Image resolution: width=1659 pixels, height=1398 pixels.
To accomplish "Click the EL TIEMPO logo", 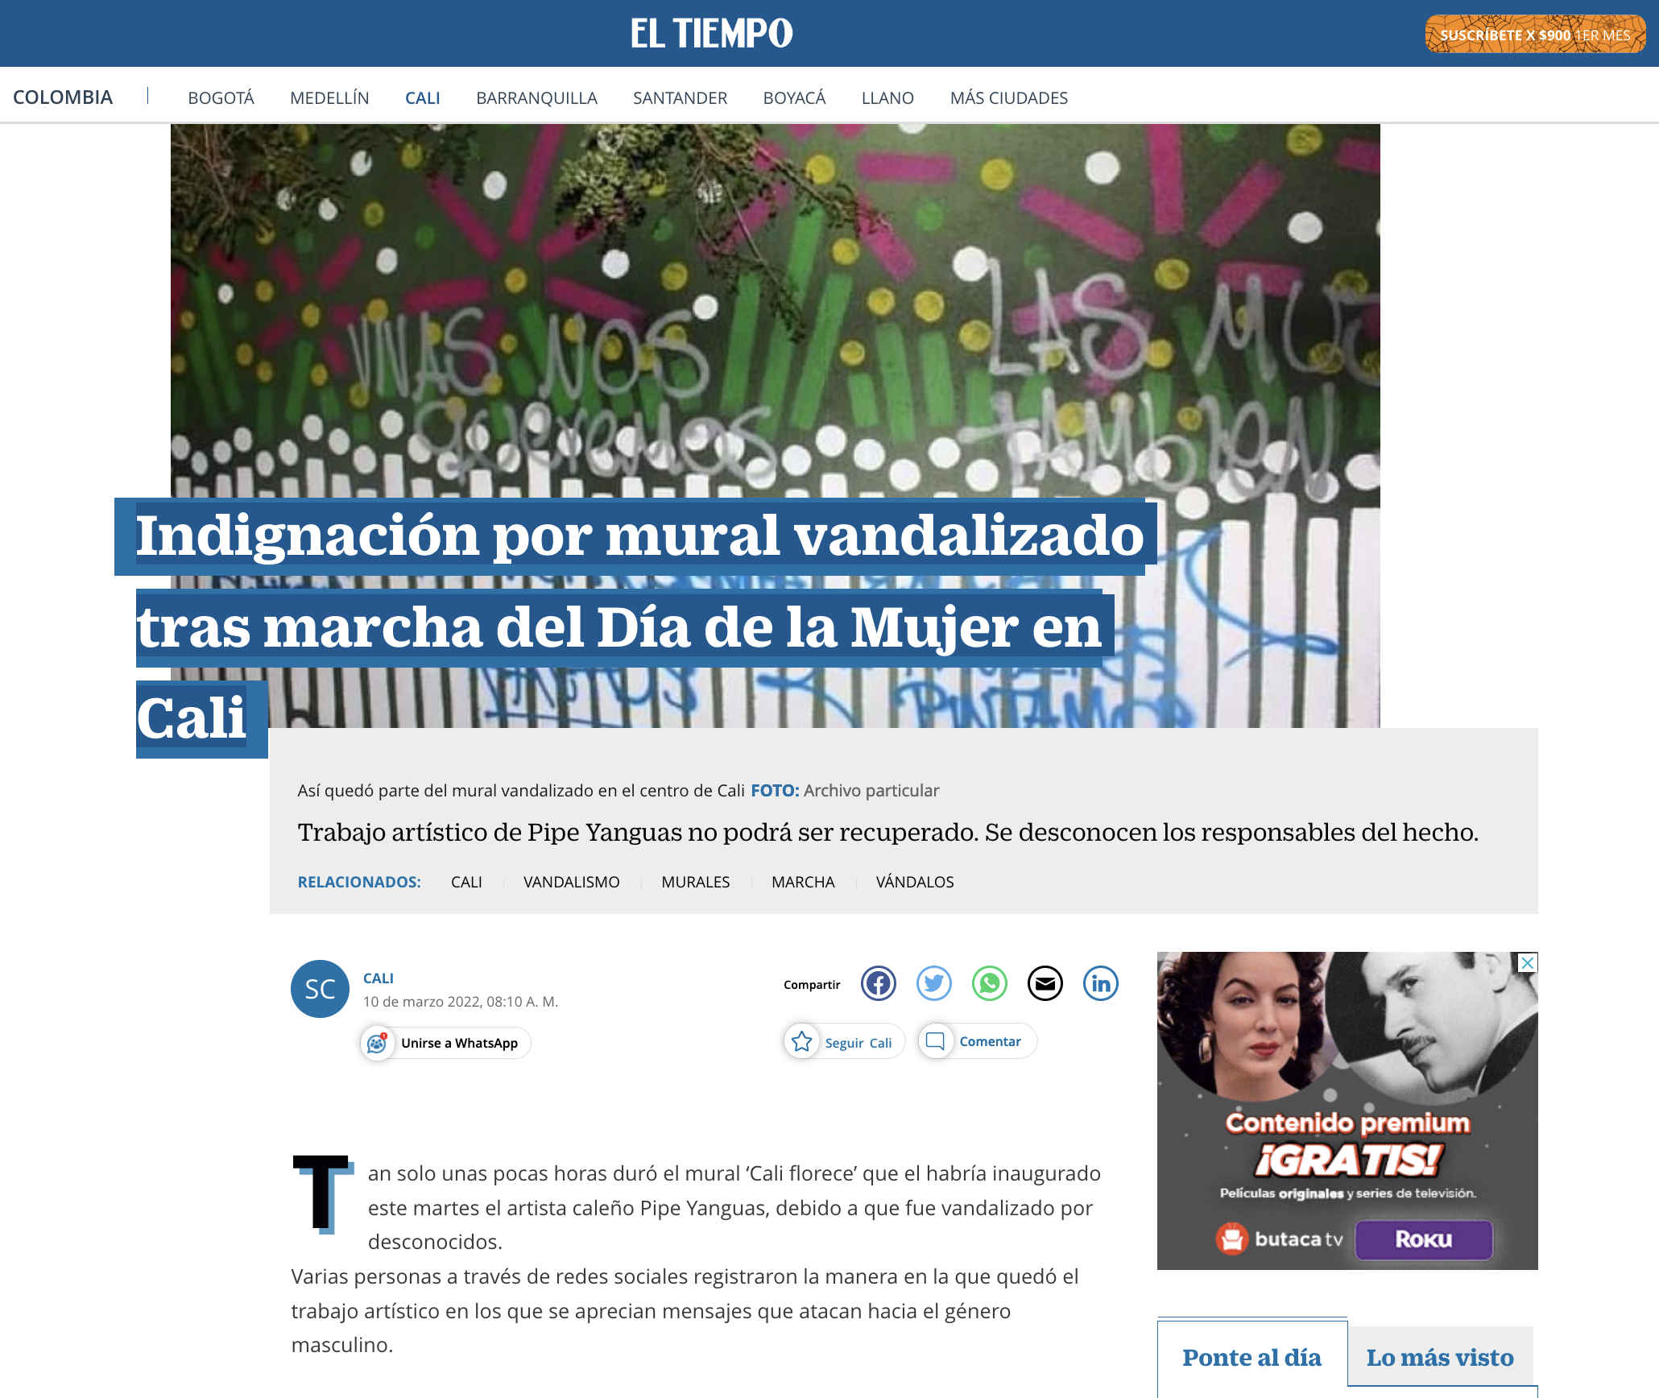I will point(711,34).
